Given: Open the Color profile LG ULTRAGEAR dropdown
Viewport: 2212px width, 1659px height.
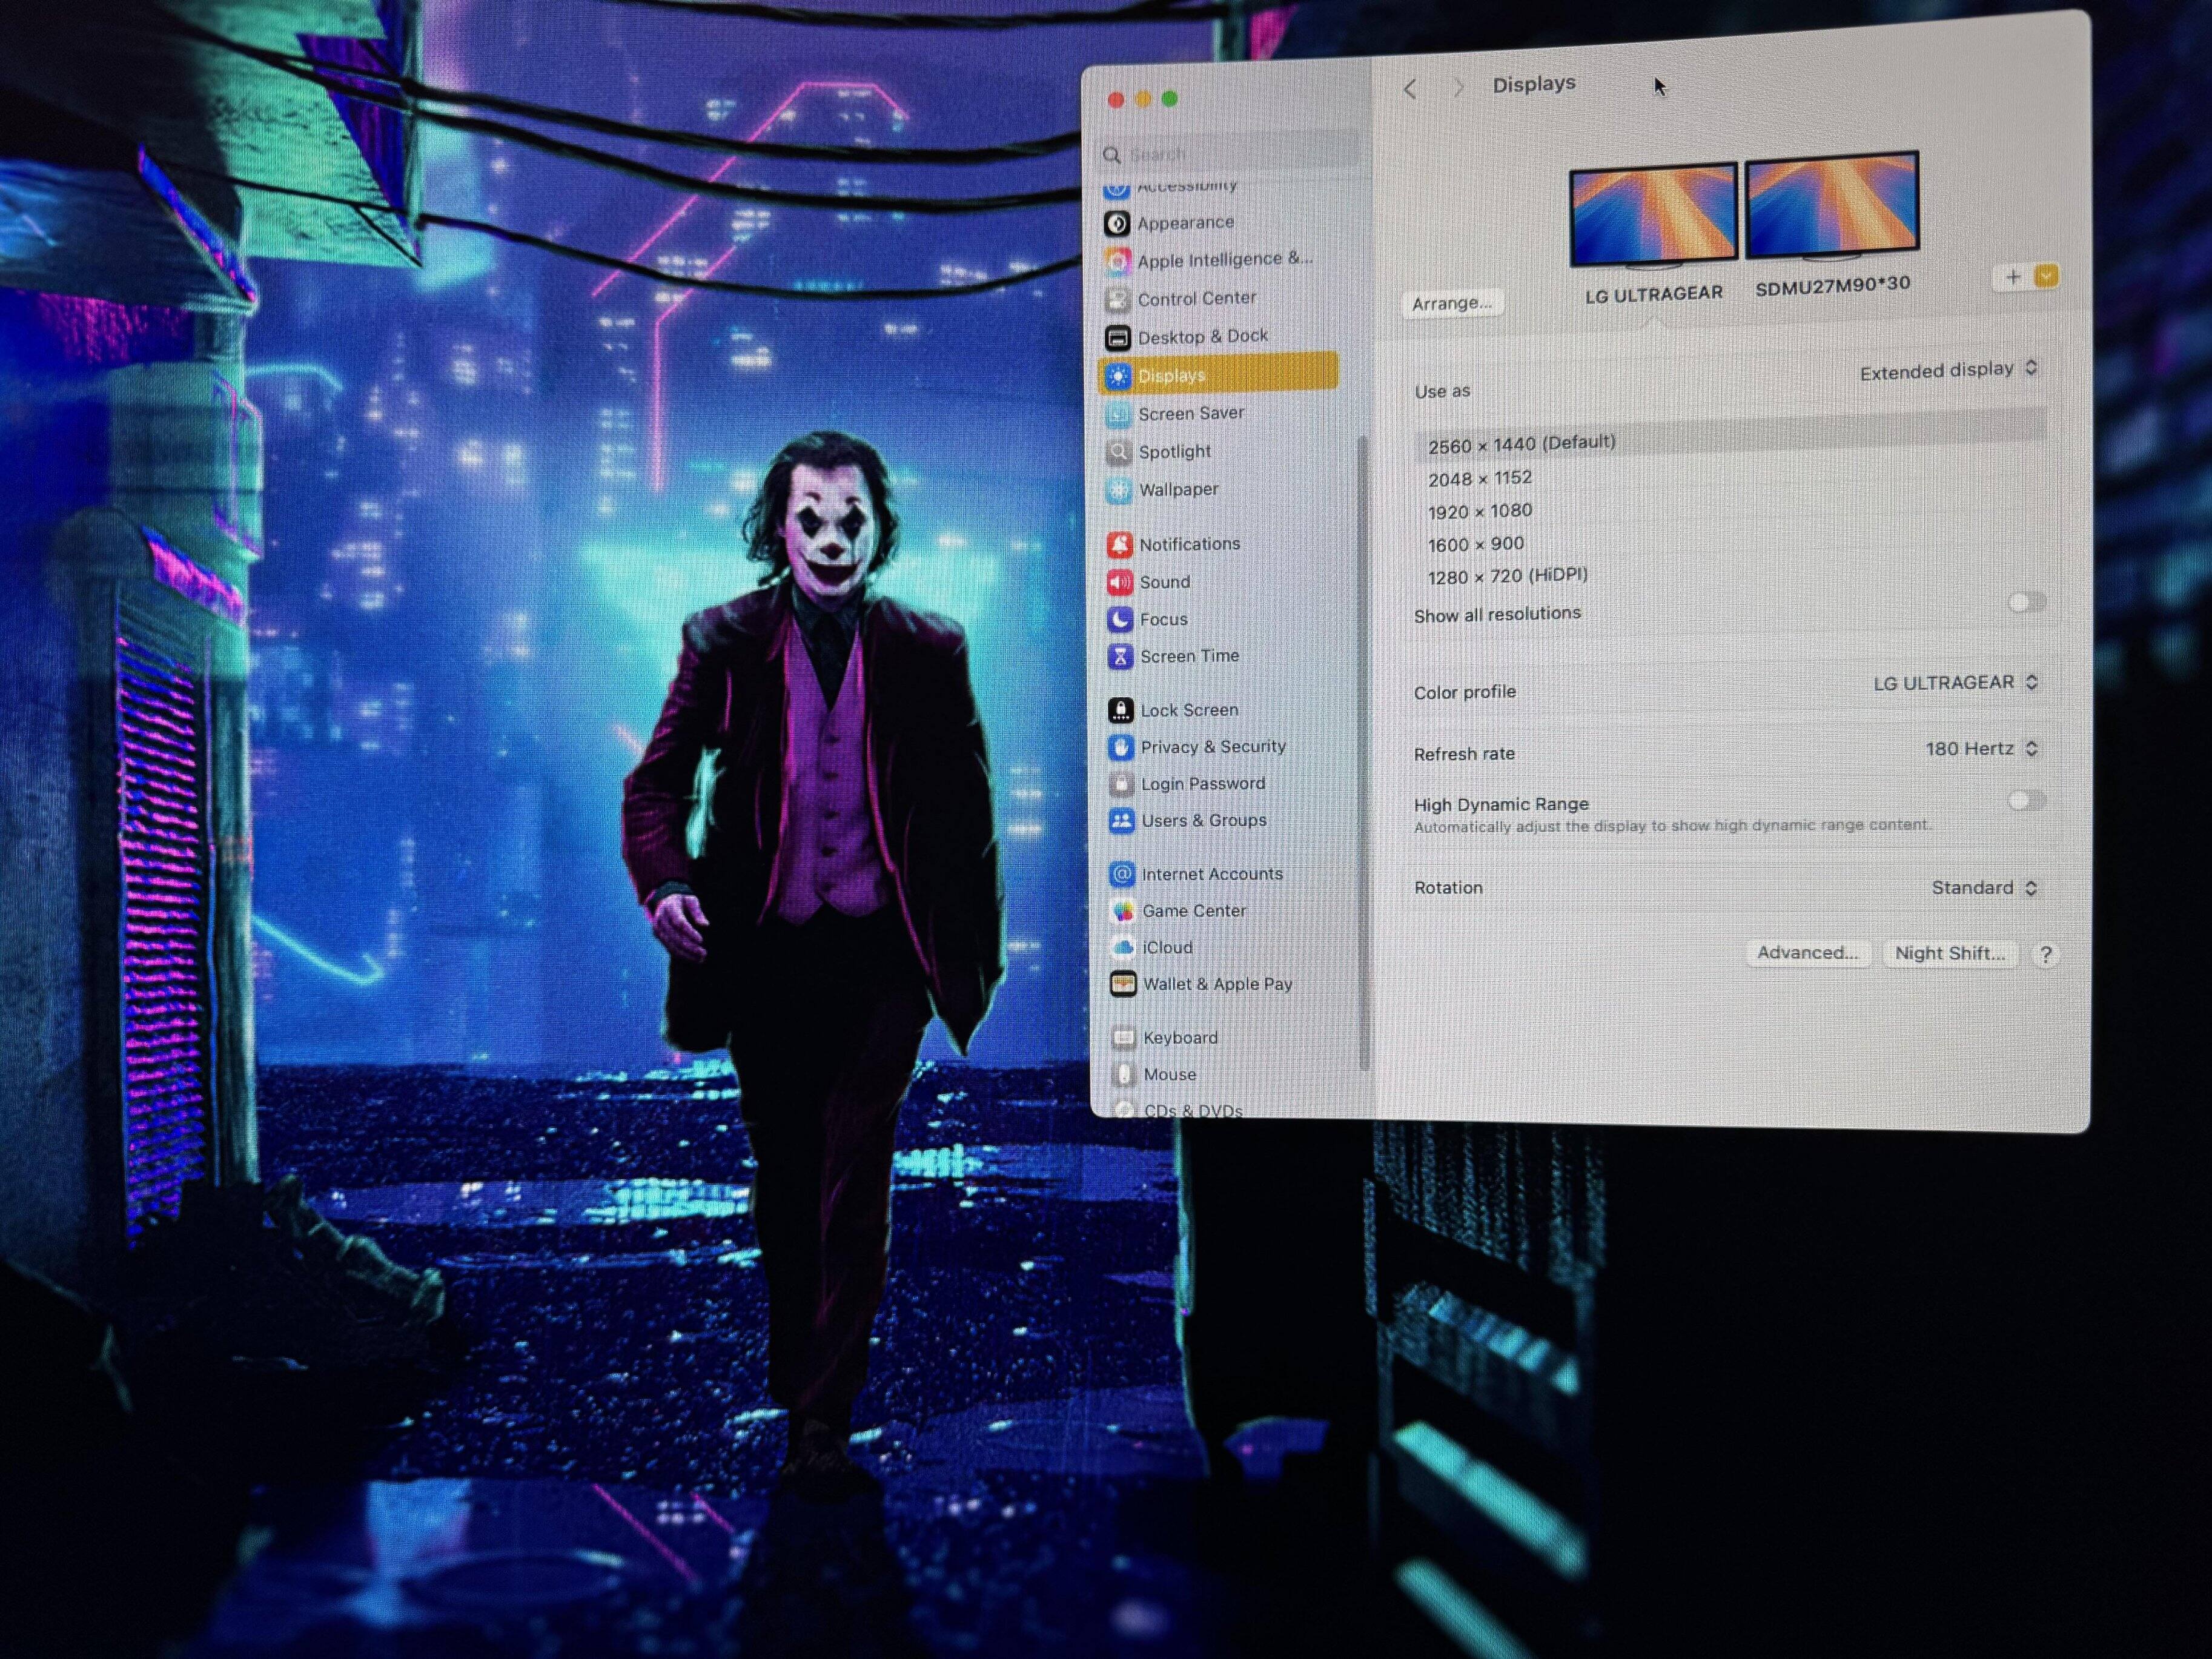Looking at the screenshot, I should tap(1954, 683).
